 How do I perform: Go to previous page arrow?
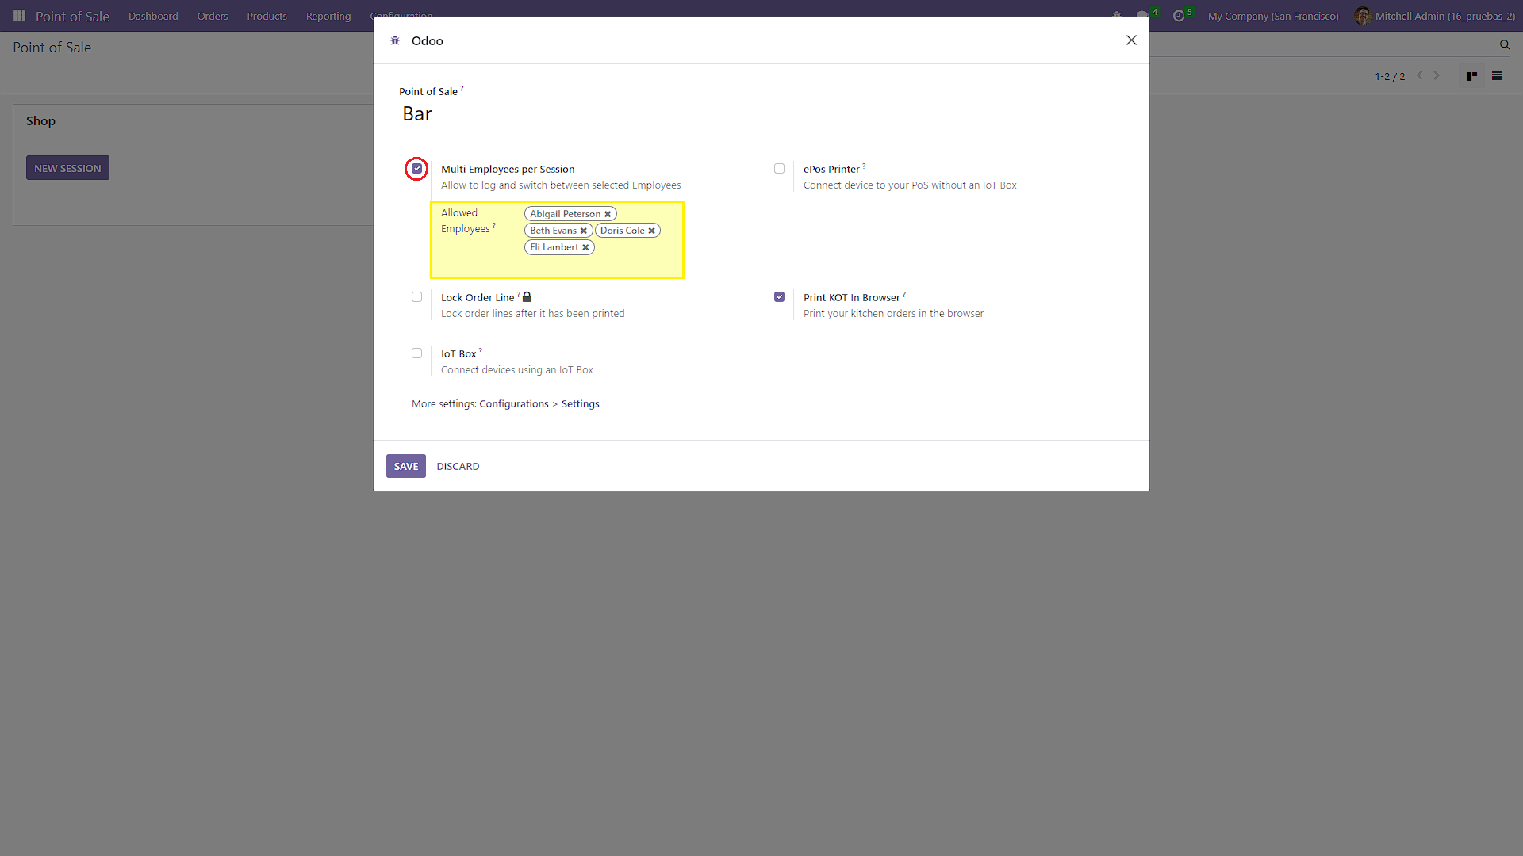[x=1420, y=76]
